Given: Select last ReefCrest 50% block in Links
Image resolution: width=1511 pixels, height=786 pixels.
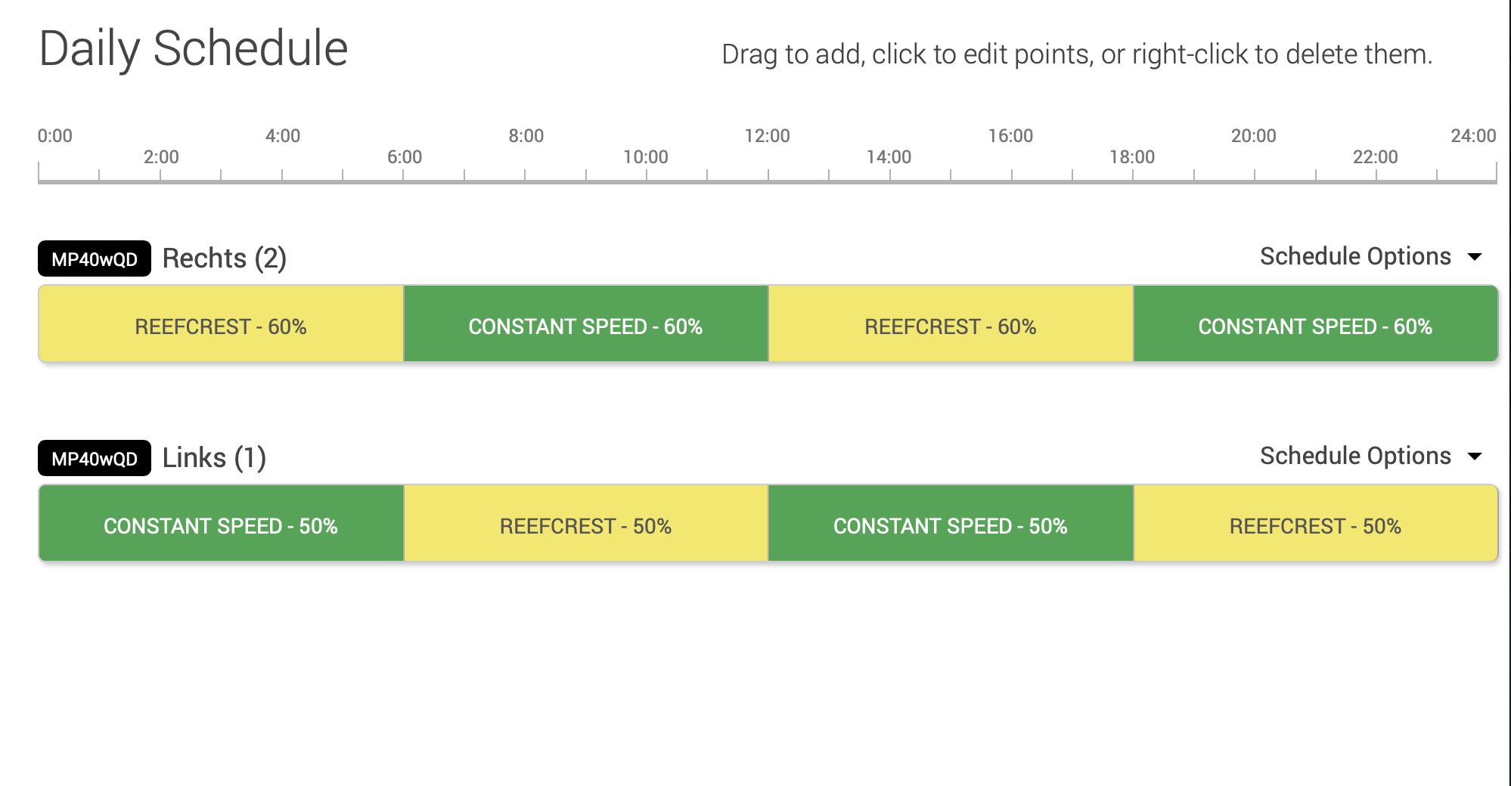Looking at the screenshot, I should pos(1315,525).
